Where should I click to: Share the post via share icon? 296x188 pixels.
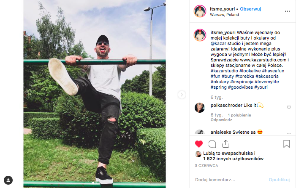pos(226,144)
